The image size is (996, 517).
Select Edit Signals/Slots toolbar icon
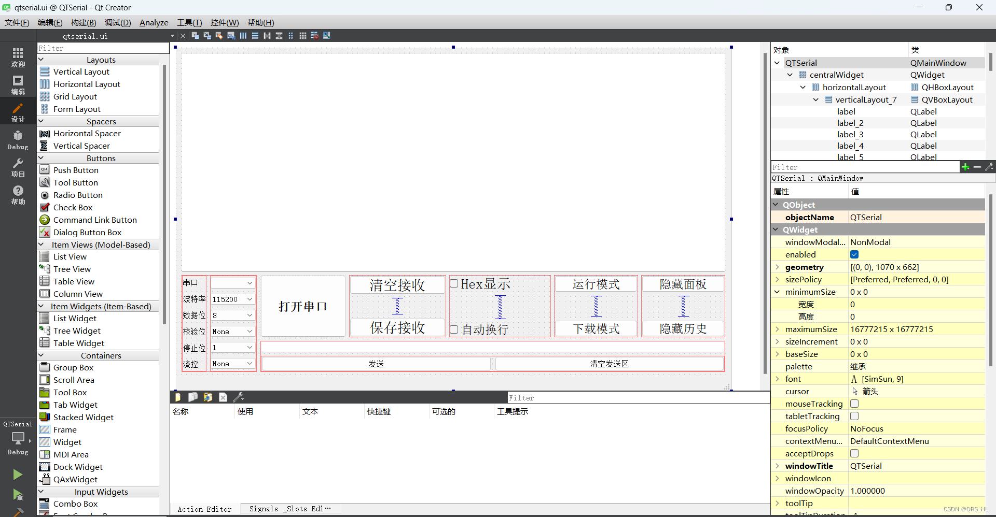click(x=207, y=36)
